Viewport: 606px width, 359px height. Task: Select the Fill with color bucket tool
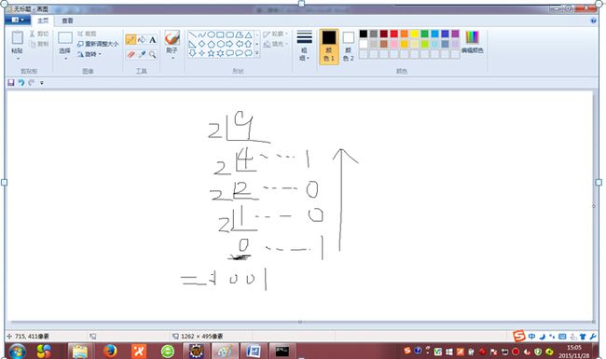point(142,39)
